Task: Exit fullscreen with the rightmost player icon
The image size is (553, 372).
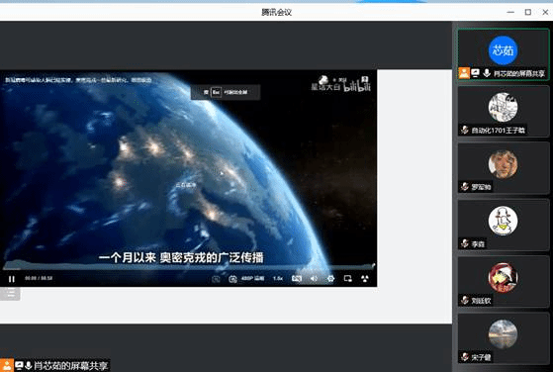Action: pos(365,279)
